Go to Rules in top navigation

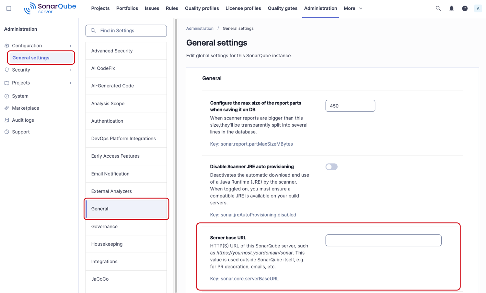pyautogui.click(x=172, y=8)
